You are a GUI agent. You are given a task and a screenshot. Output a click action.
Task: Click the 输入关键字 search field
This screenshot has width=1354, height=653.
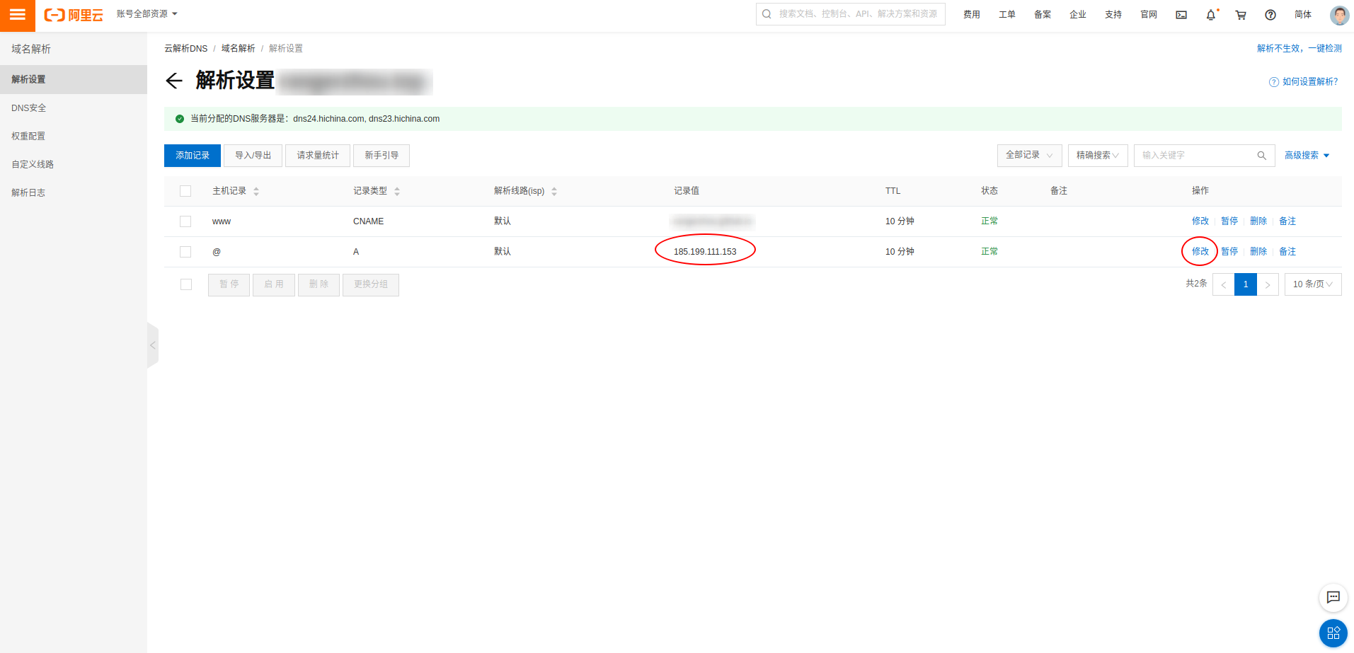coord(1205,156)
